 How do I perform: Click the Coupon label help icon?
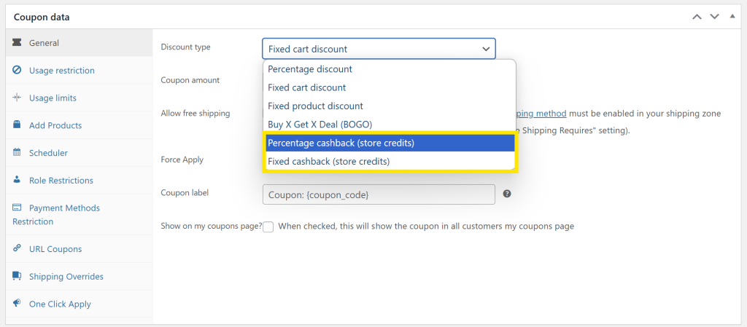(x=507, y=194)
